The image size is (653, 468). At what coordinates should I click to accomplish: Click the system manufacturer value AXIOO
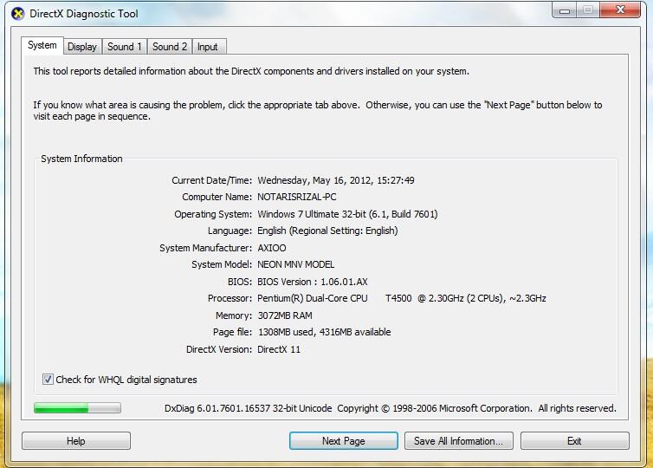pyautogui.click(x=272, y=248)
